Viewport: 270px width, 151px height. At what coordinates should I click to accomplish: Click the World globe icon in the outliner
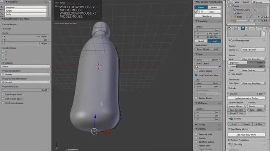click(235, 13)
